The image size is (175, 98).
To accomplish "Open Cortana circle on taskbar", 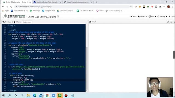I will click(16, 95).
